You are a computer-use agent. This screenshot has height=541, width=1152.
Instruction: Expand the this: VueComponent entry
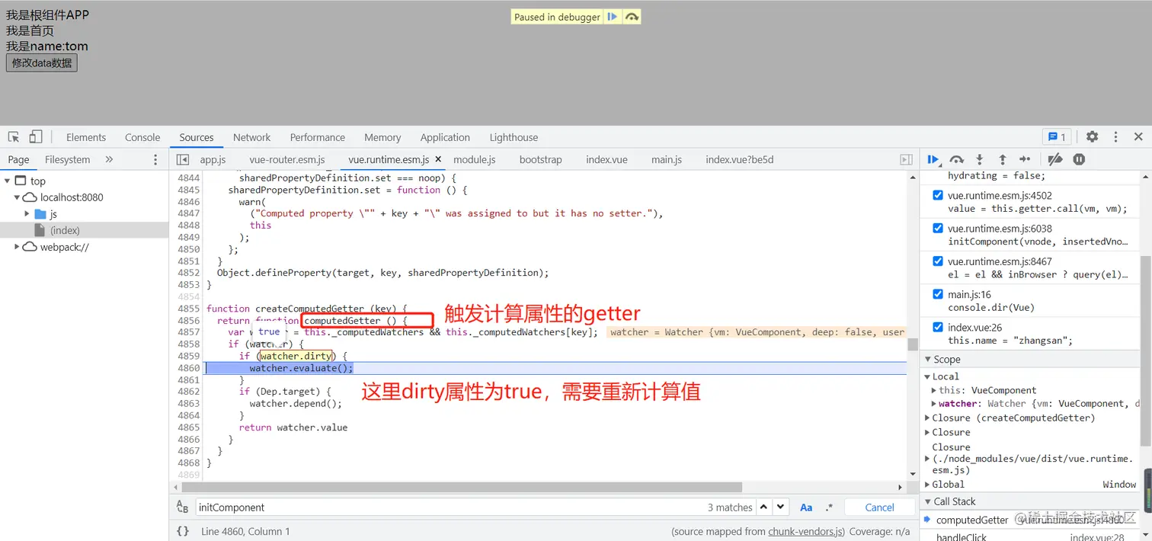coord(934,390)
